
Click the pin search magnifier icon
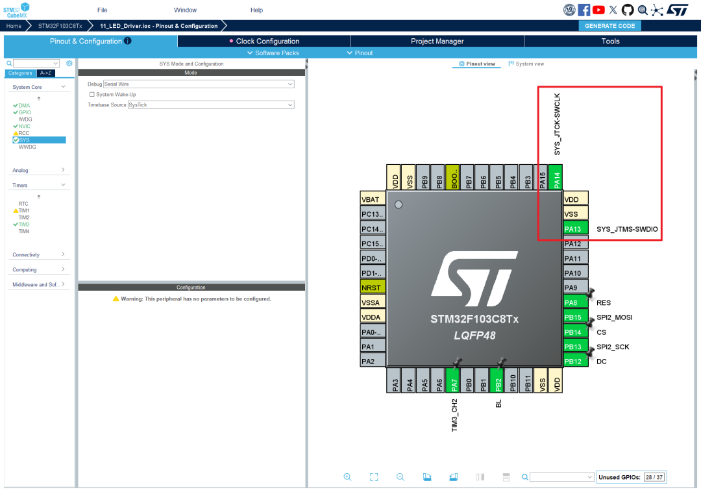coord(525,477)
